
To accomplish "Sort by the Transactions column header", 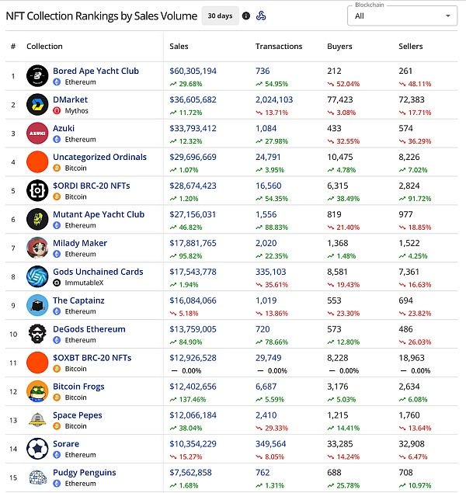I will (x=279, y=47).
